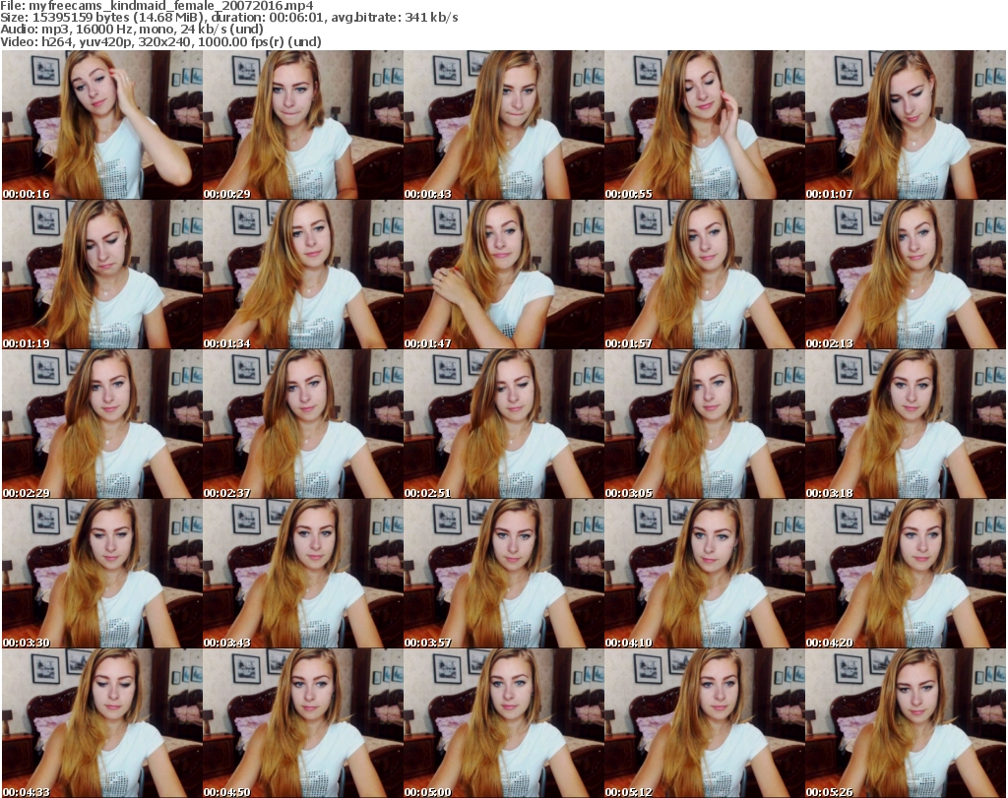Pick the frame timestamped 00:03:18
The image size is (1008, 798).
pyautogui.click(x=906, y=424)
